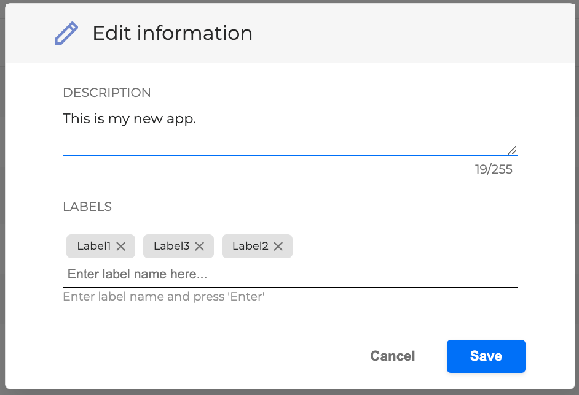
Task: Click the LABELS section heading
Action: pos(87,207)
